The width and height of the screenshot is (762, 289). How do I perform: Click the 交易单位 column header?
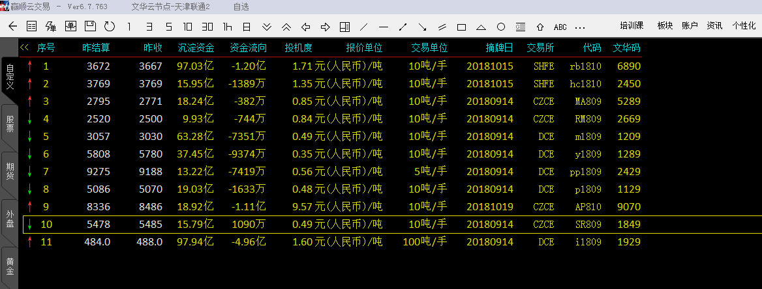(429, 48)
